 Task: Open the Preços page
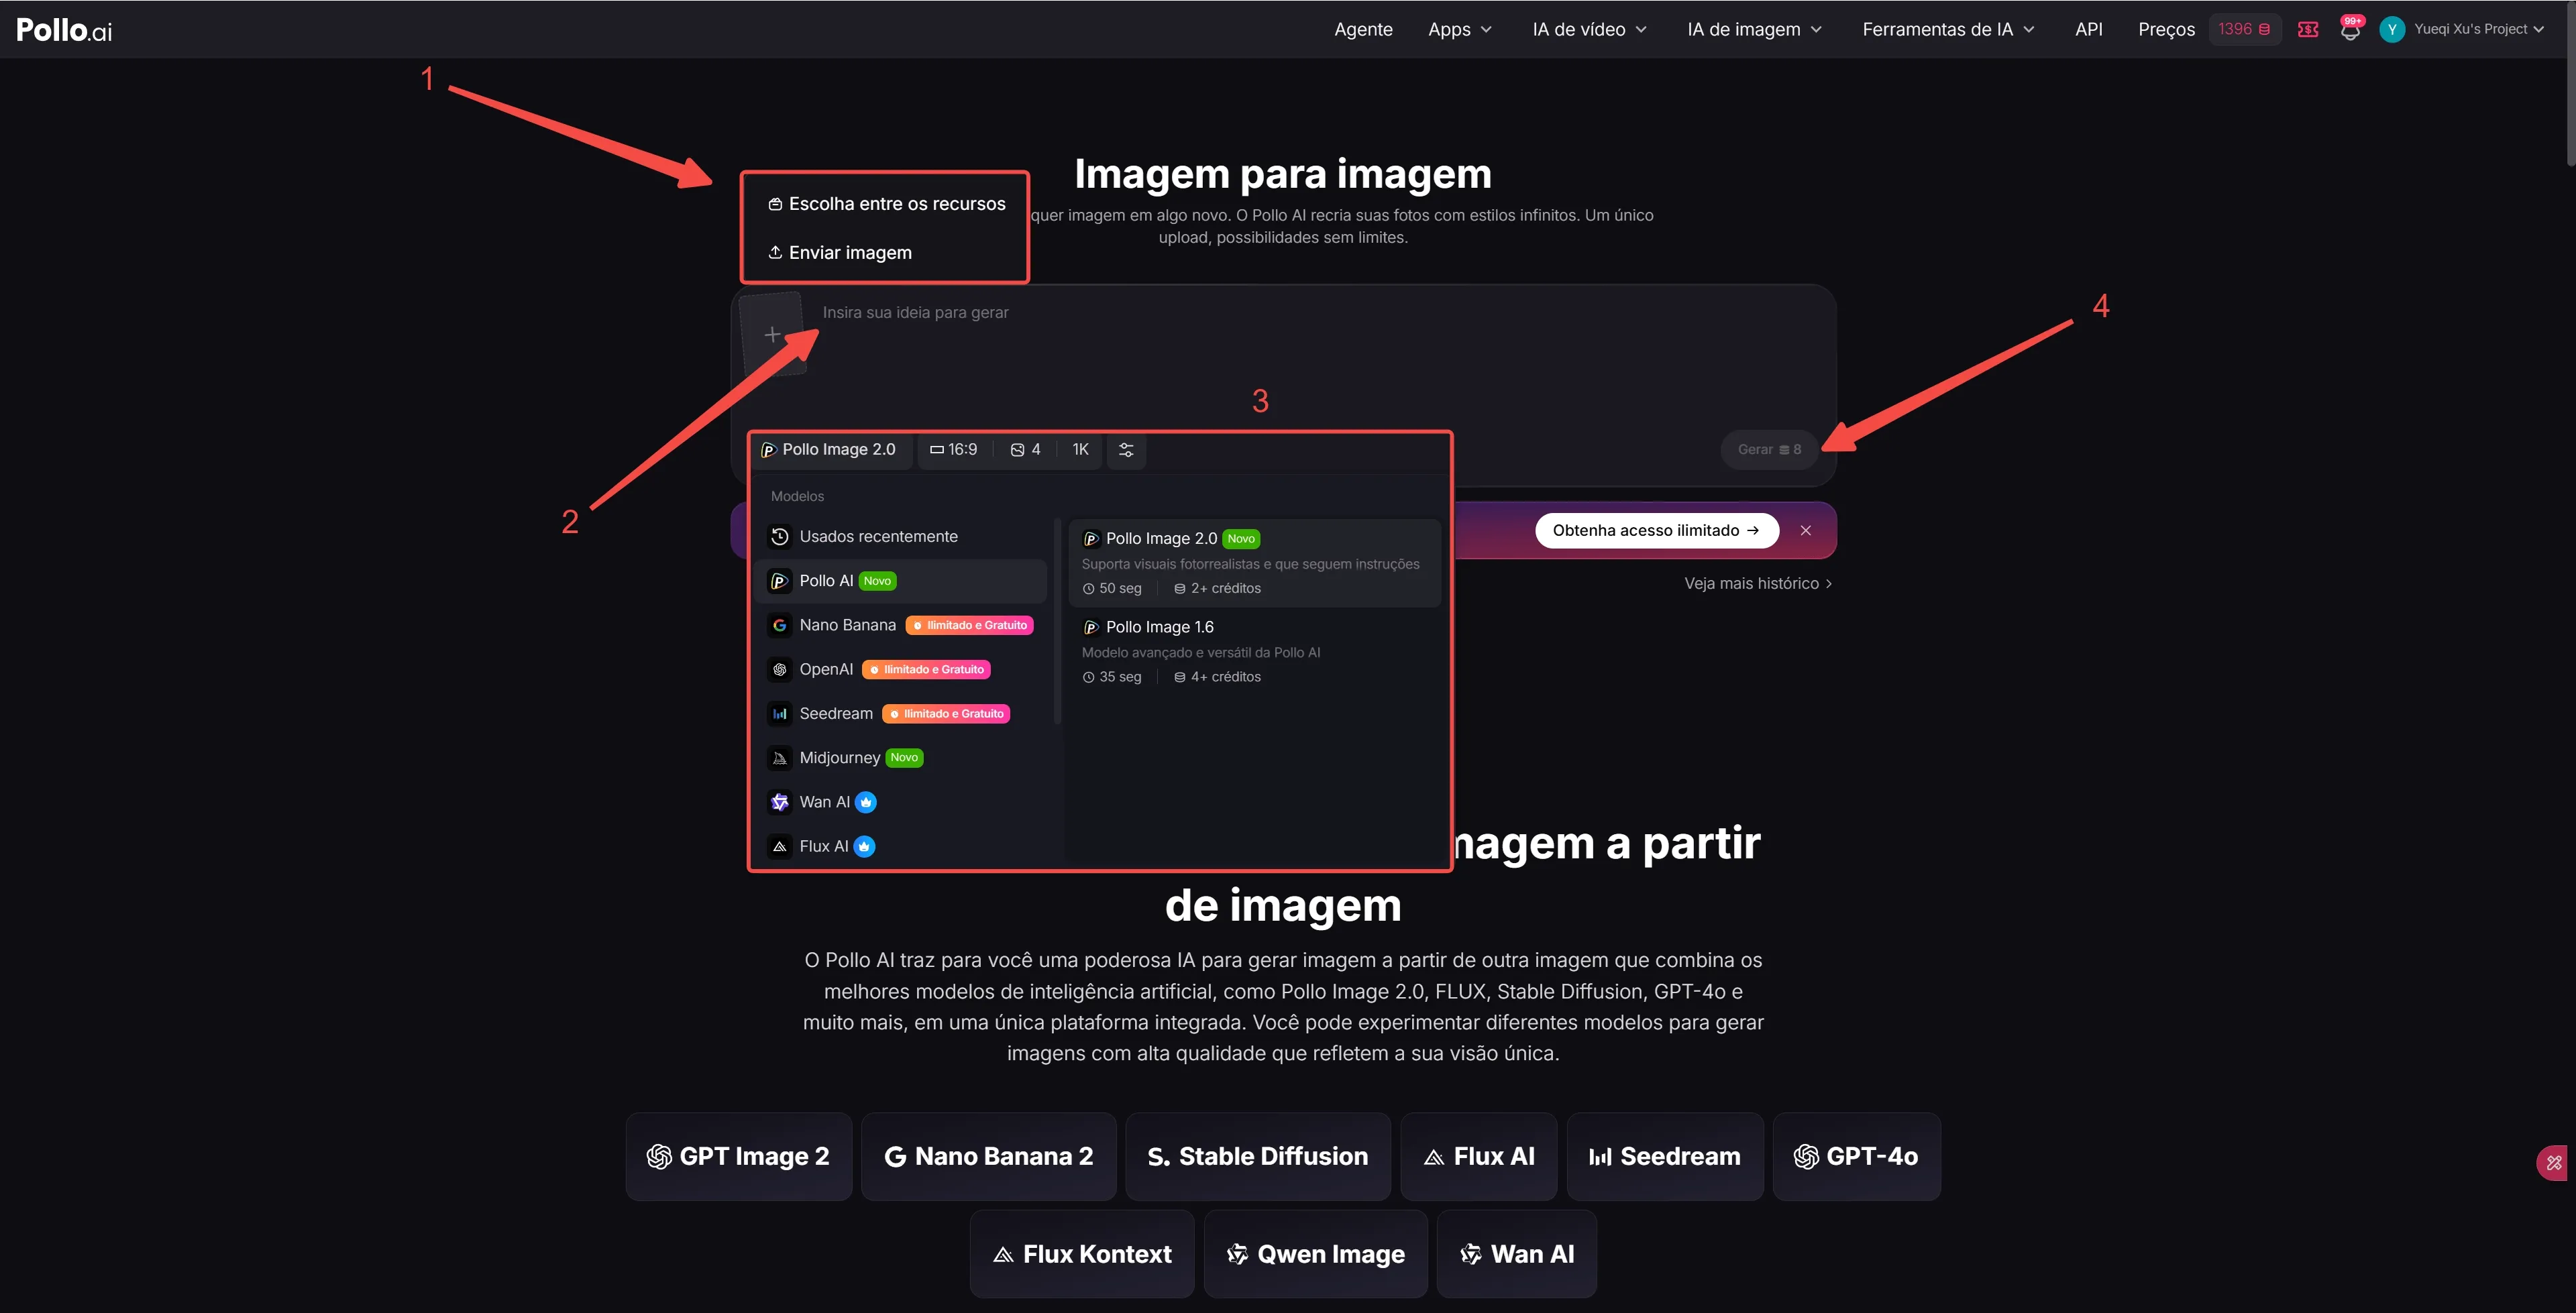click(x=2166, y=29)
